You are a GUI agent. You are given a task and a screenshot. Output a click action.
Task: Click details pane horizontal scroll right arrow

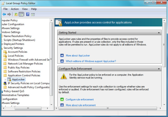160,108
